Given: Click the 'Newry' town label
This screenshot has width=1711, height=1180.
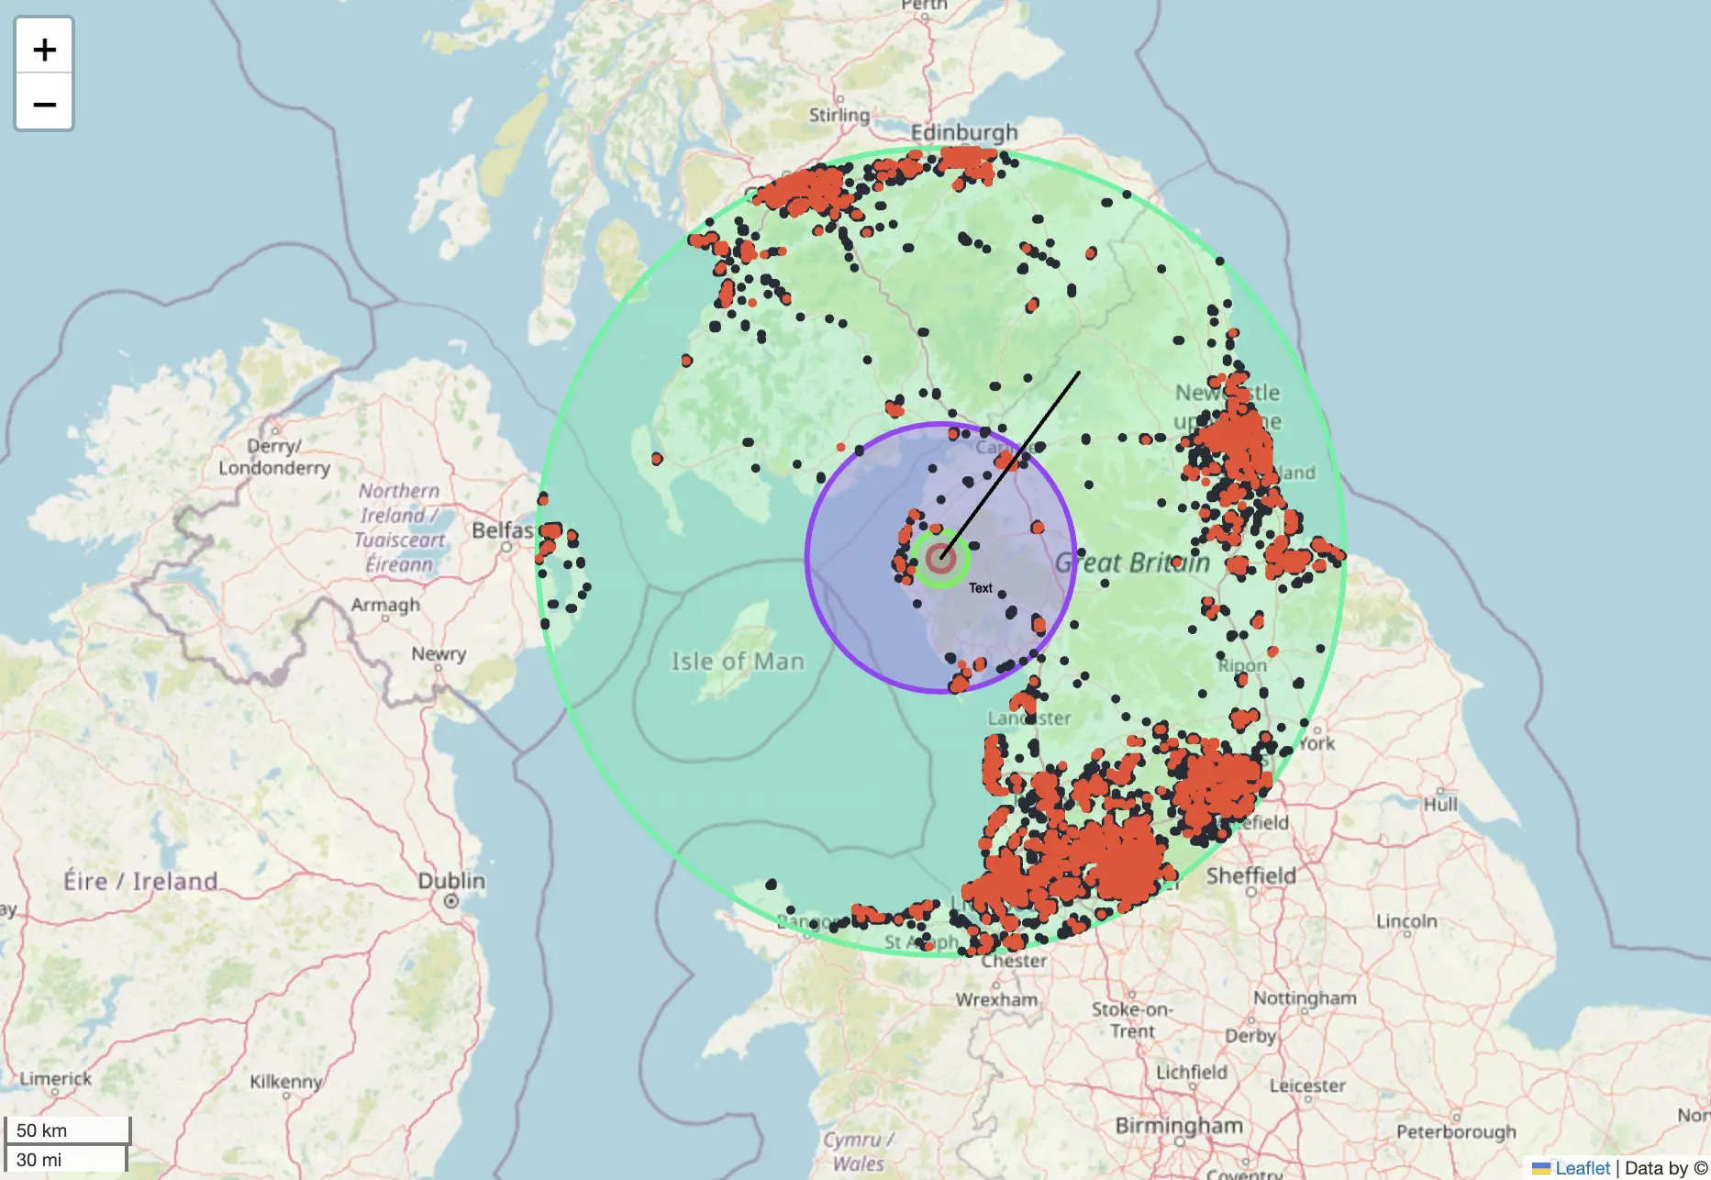Looking at the screenshot, I should click(x=439, y=653).
